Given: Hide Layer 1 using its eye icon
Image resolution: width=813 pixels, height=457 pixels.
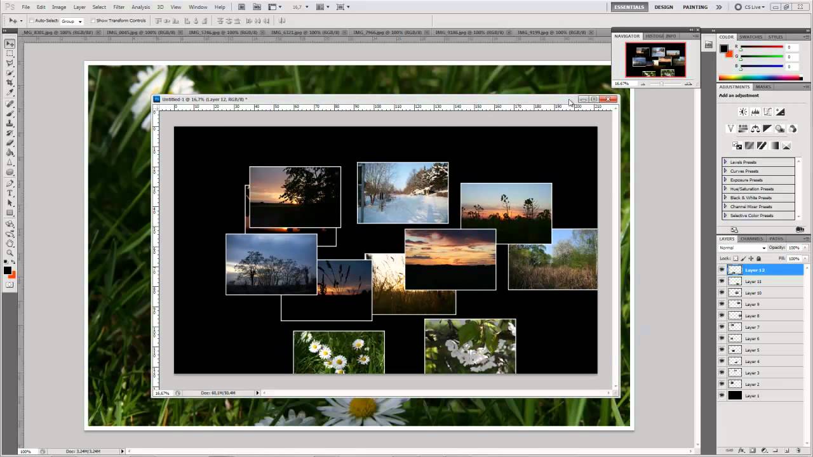Looking at the screenshot, I should pyautogui.click(x=722, y=395).
